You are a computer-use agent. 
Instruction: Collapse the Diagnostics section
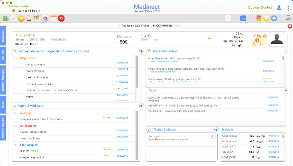click(x=15, y=58)
